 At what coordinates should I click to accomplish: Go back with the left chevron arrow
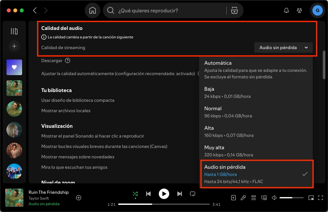click(x=35, y=10)
